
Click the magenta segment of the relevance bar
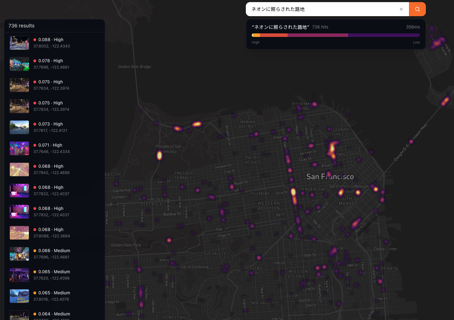point(318,35)
